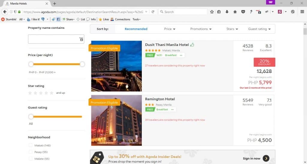
Task: Click the List button in StumbleUpon toolbar
Action: [x=81, y=19]
